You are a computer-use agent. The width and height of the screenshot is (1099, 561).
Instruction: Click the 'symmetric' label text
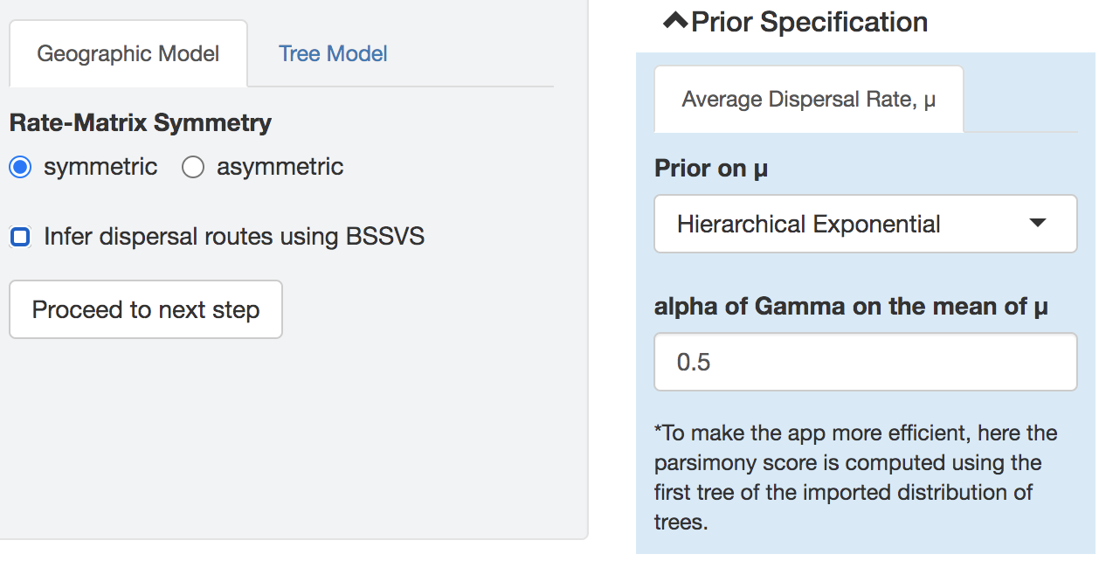click(100, 167)
